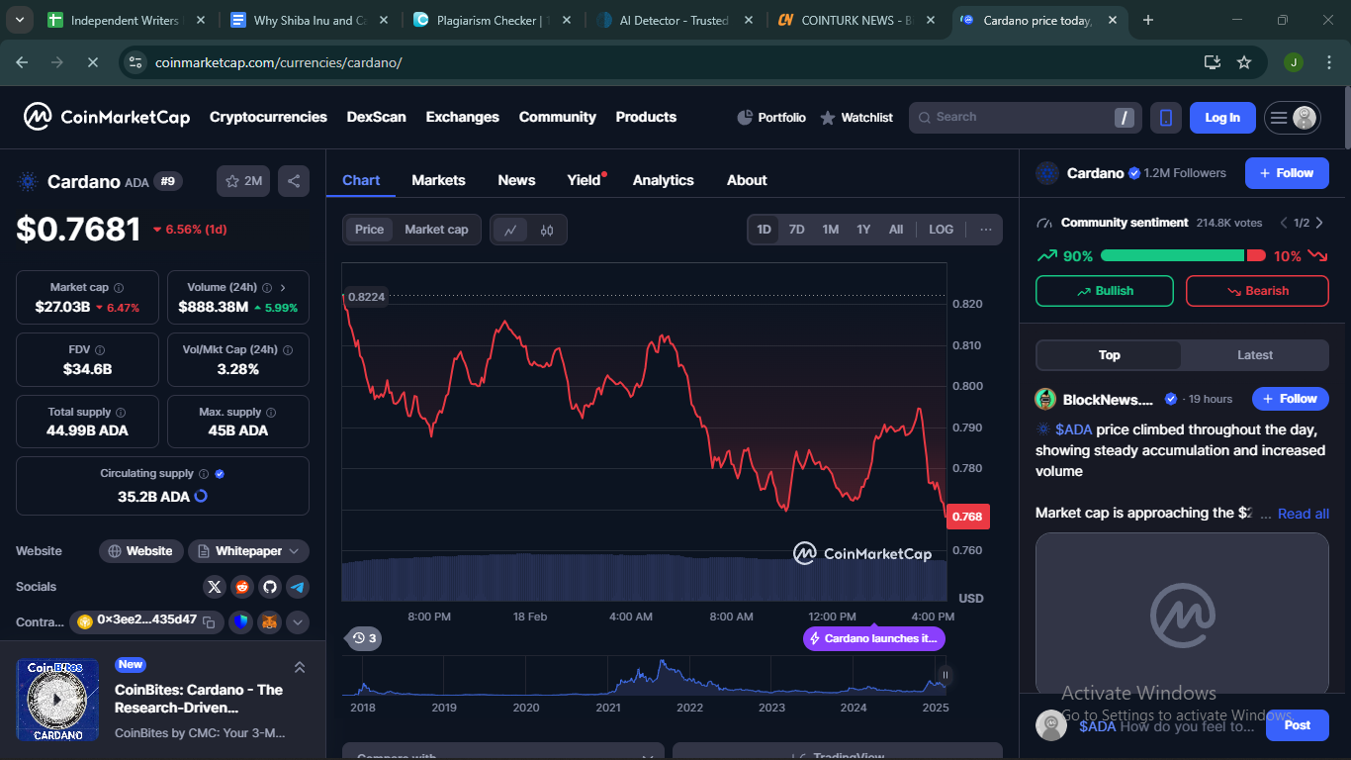The height and width of the screenshot is (760, 1351).
Task: Open Cardano's X (Twitter) social link
Action: (x=215, y=587)
